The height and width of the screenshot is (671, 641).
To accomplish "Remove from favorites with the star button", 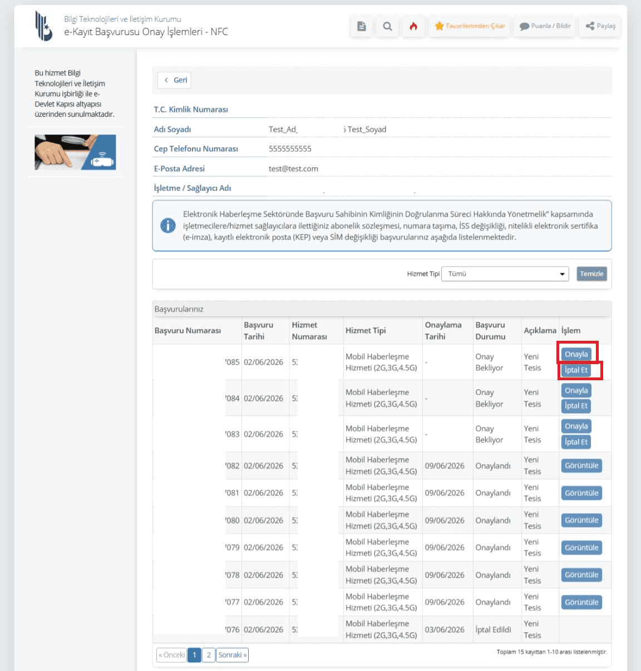I will (x=470, y=26).
